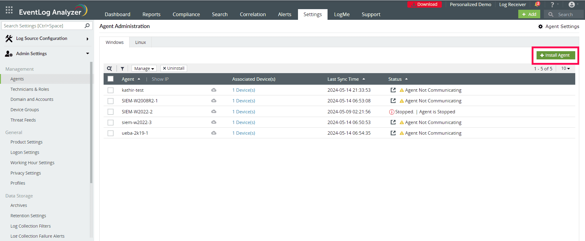
Task: Check the SIEM-W2022-2 agent checkbox
Action: 111,112
